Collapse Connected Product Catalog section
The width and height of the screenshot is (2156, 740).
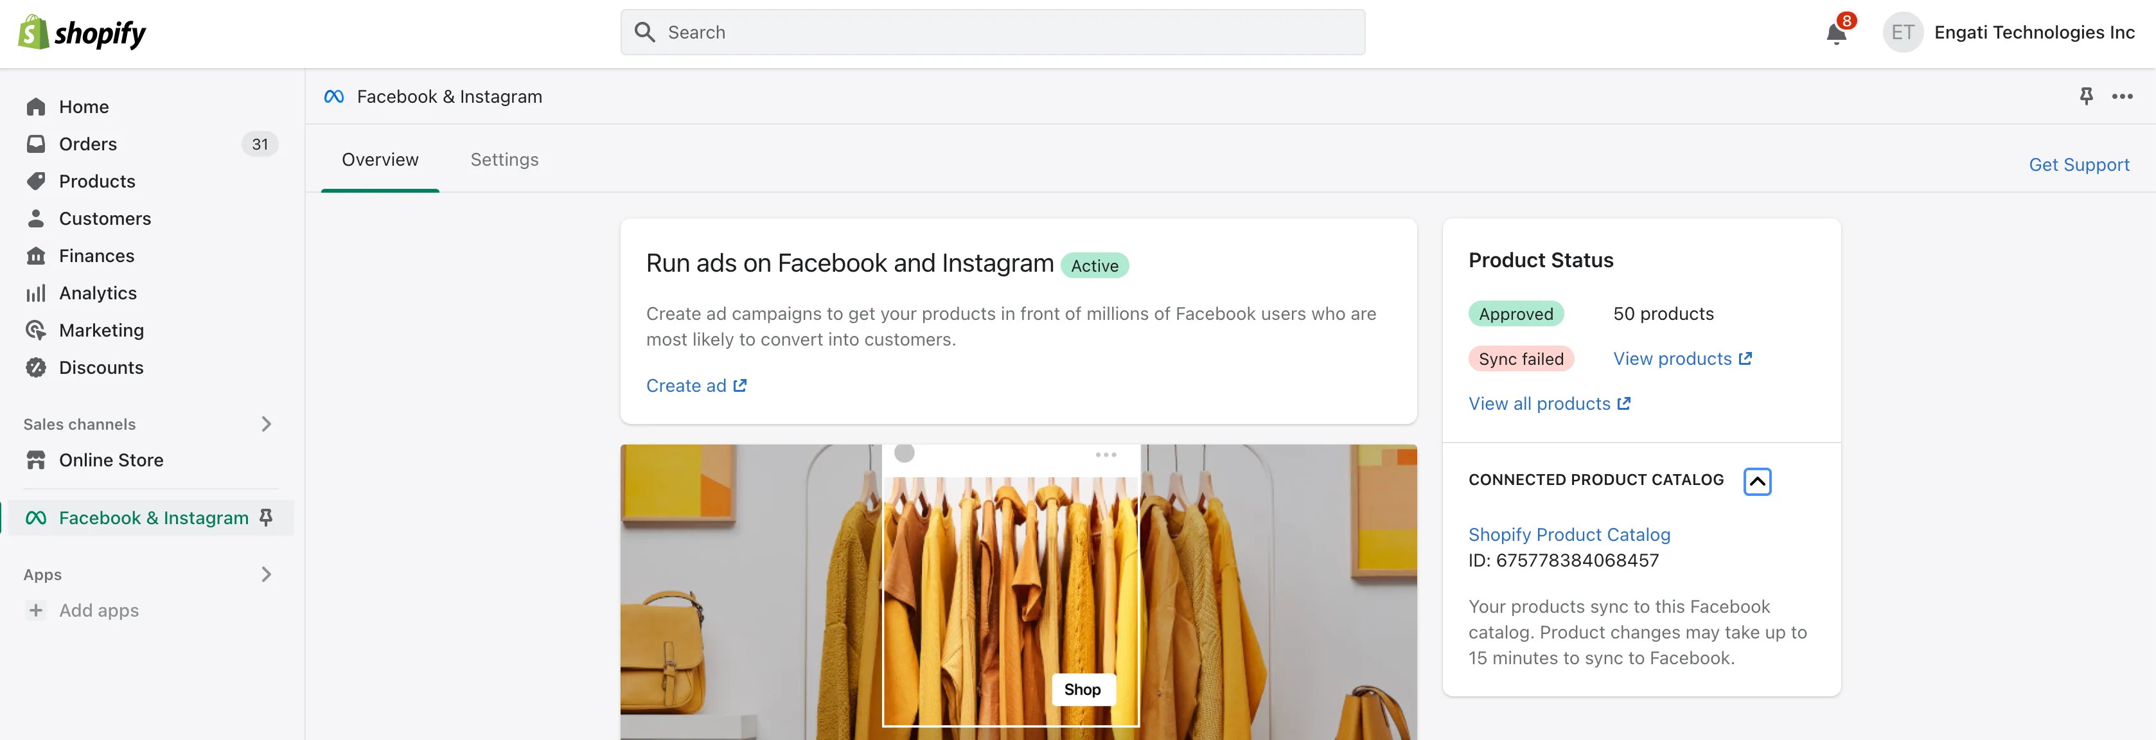click(1757, 481)
